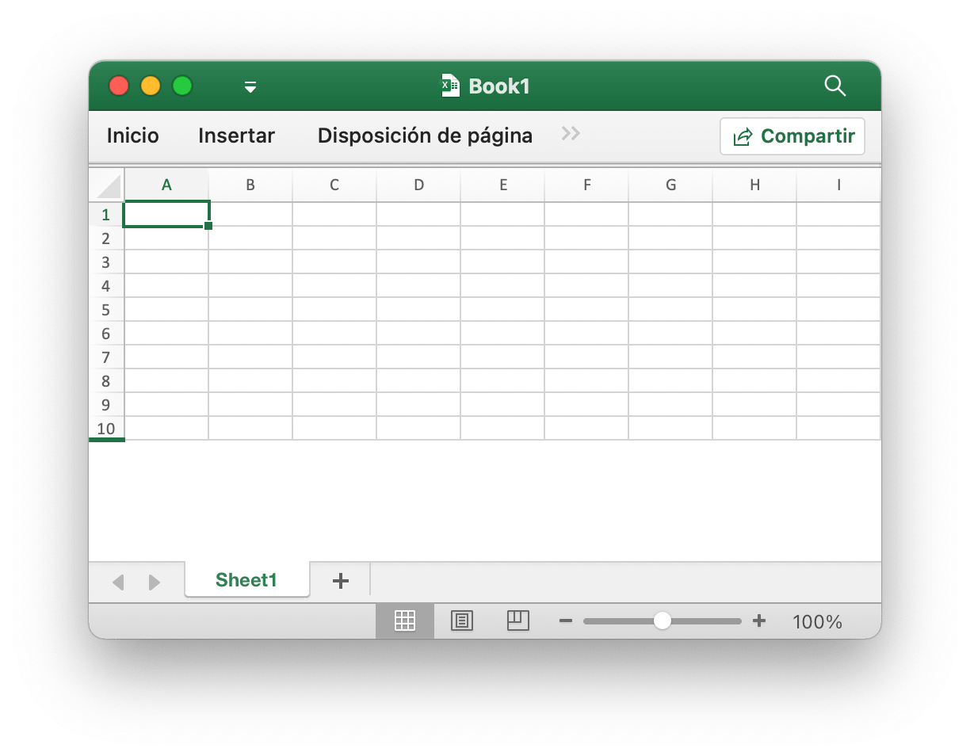Reveal hidden ribbon tabs via the double chevron
970x756 pixels.
(x=571, y=135)
